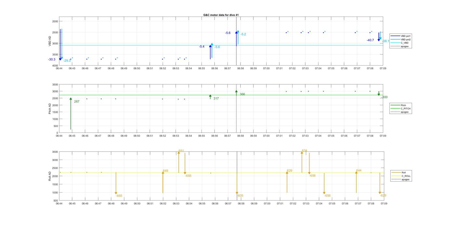
Task: Click the '06:50' time tick under VBD plot
Action: click(x=137, y=69)
